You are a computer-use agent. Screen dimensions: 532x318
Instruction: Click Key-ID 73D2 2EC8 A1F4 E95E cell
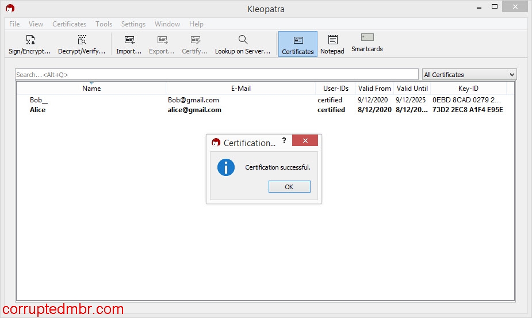(468, 110)
